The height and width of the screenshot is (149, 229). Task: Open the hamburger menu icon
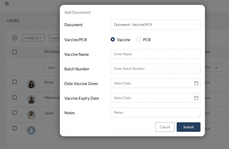tap(7, 4)
